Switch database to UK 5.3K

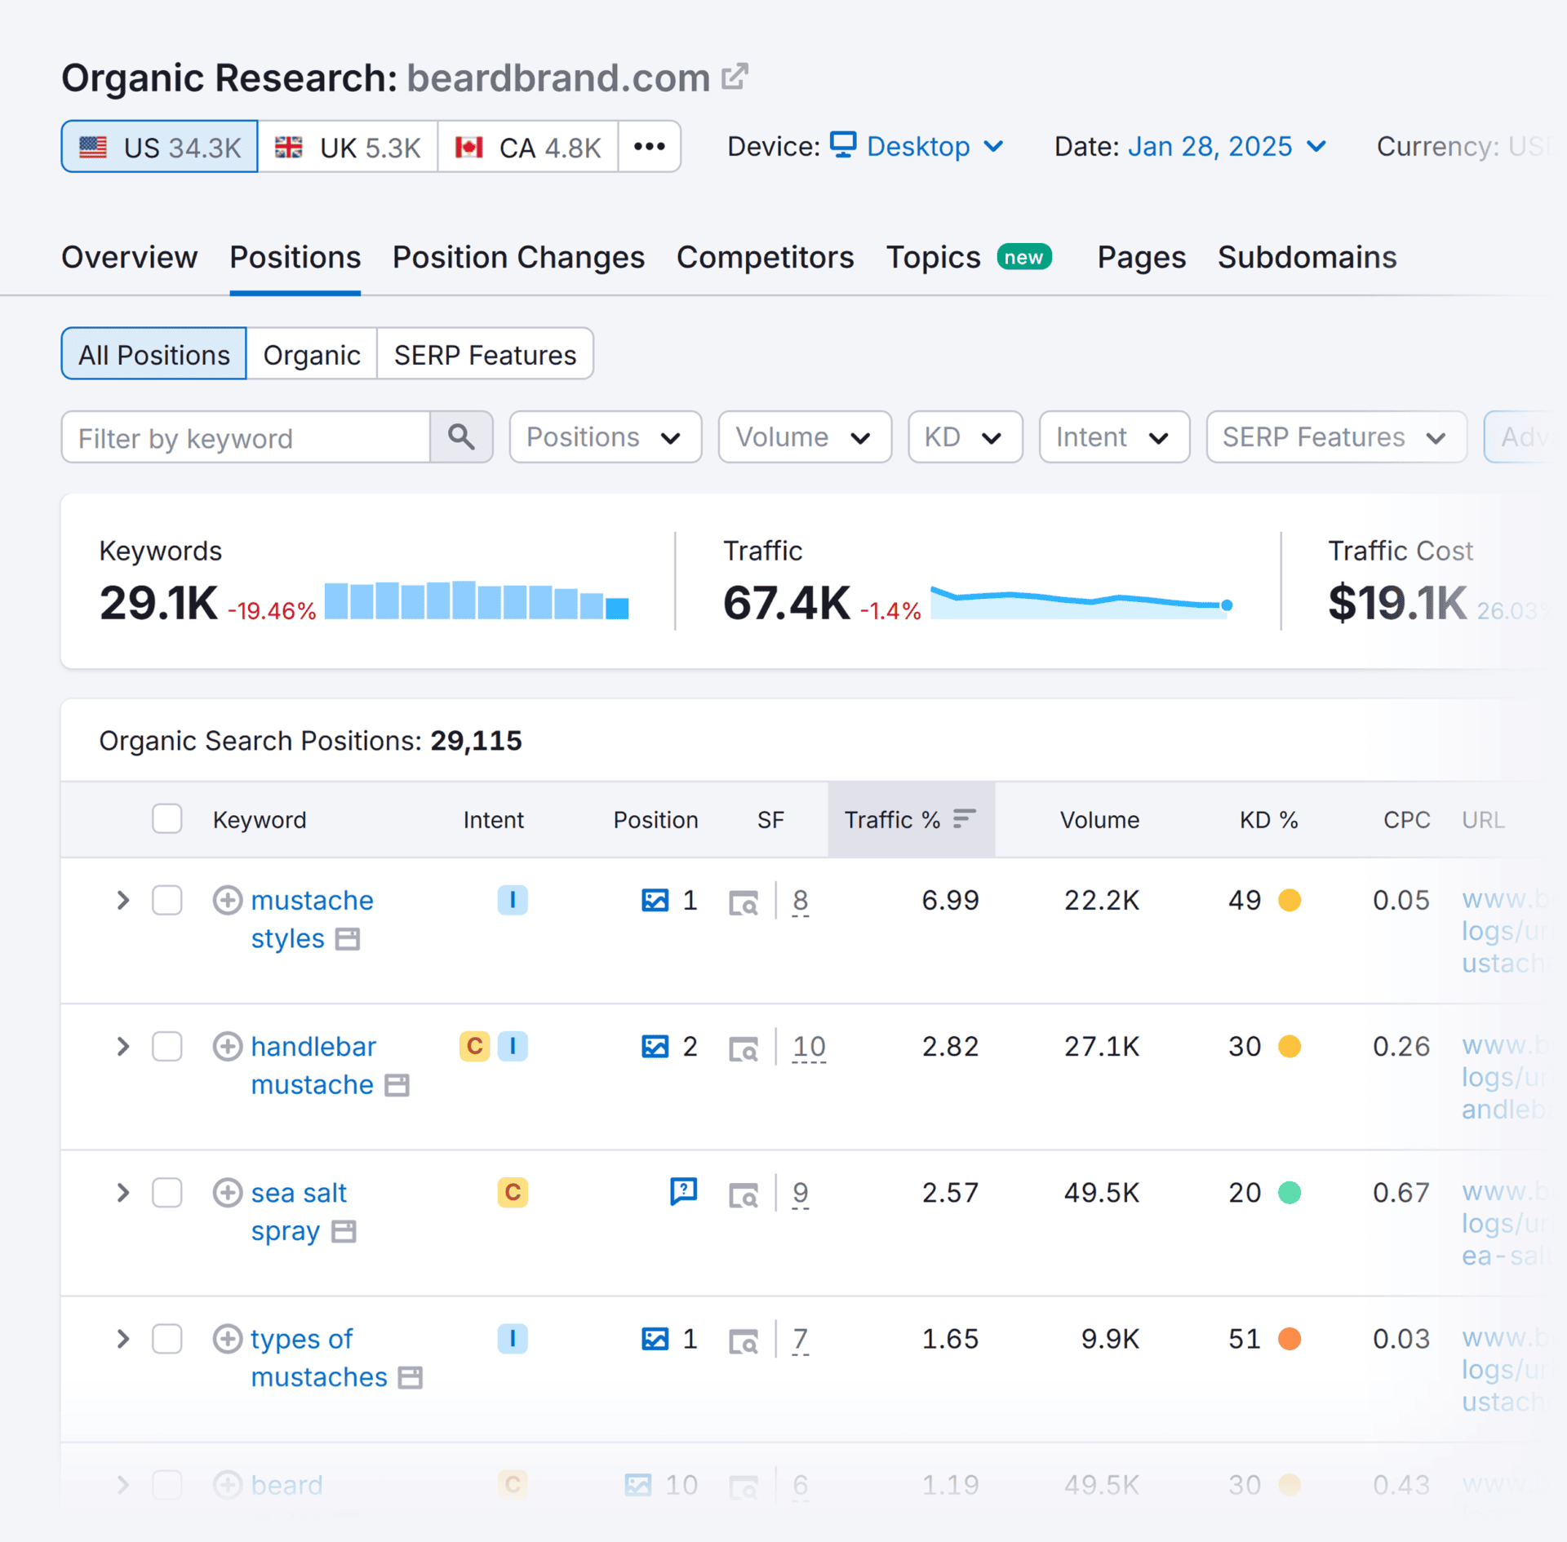348,147
